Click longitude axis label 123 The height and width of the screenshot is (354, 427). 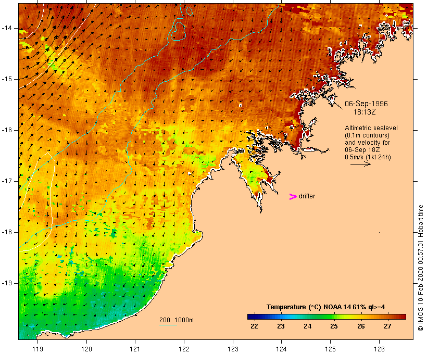click(x=233, y=349)
